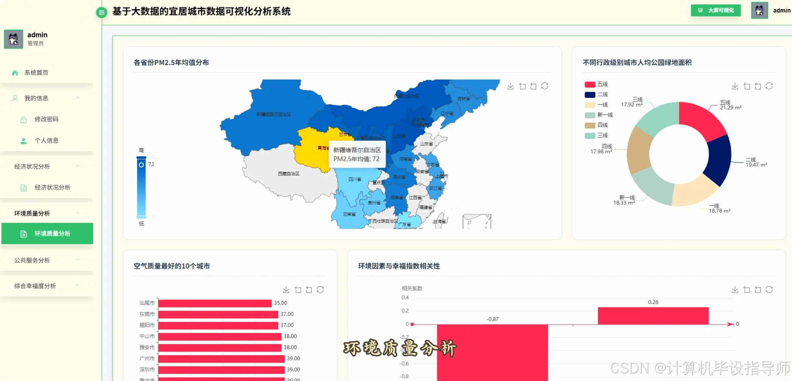Click the 汕尾市 35.00 bar
792x381 pixels.
click(215, 303)
